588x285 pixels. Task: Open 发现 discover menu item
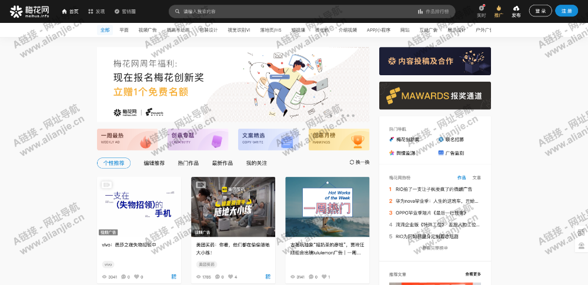click(96, 12)
